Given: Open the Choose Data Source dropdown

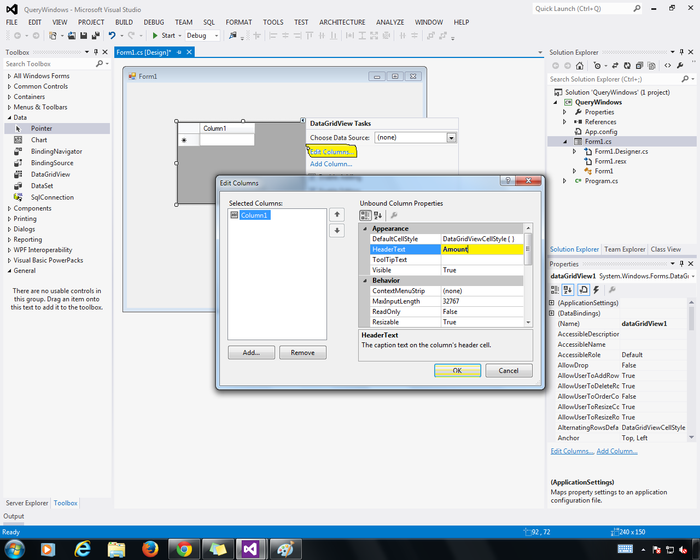Looking at the screenshot, I should pyautogui.click(x=450, y=137).
